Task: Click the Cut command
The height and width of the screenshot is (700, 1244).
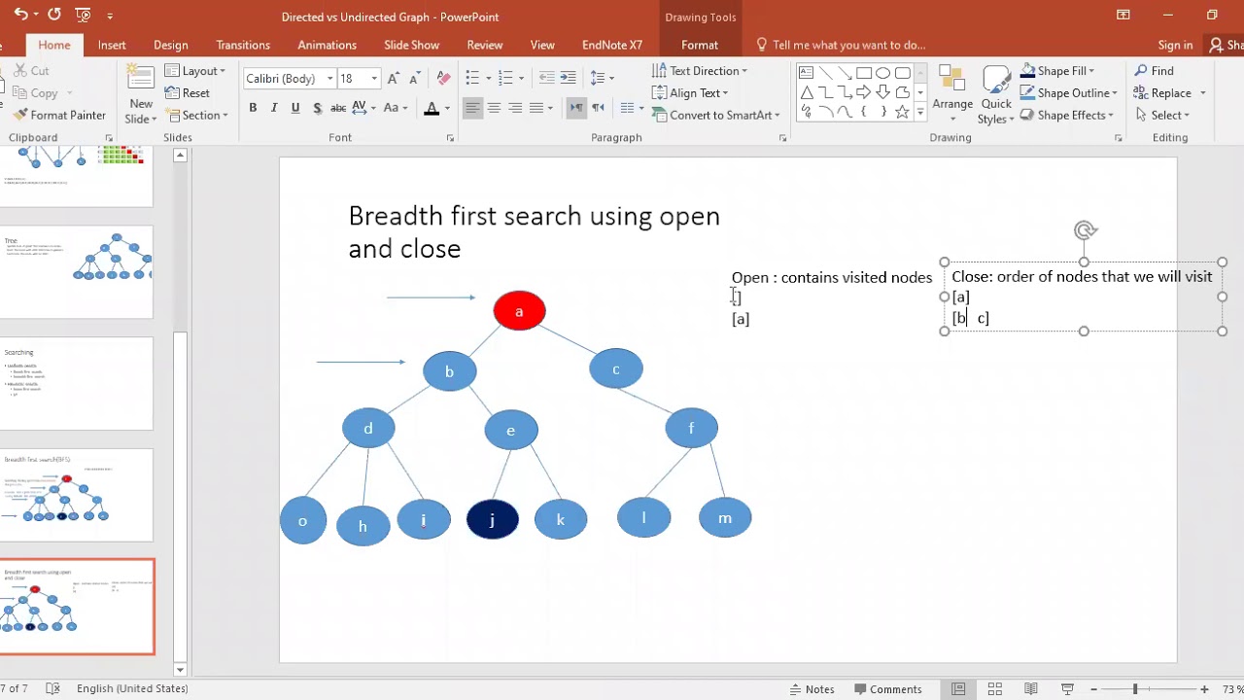Action: [x=30, y=71]
